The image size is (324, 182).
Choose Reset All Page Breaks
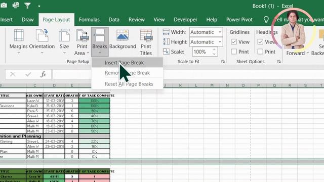[127, 84]
